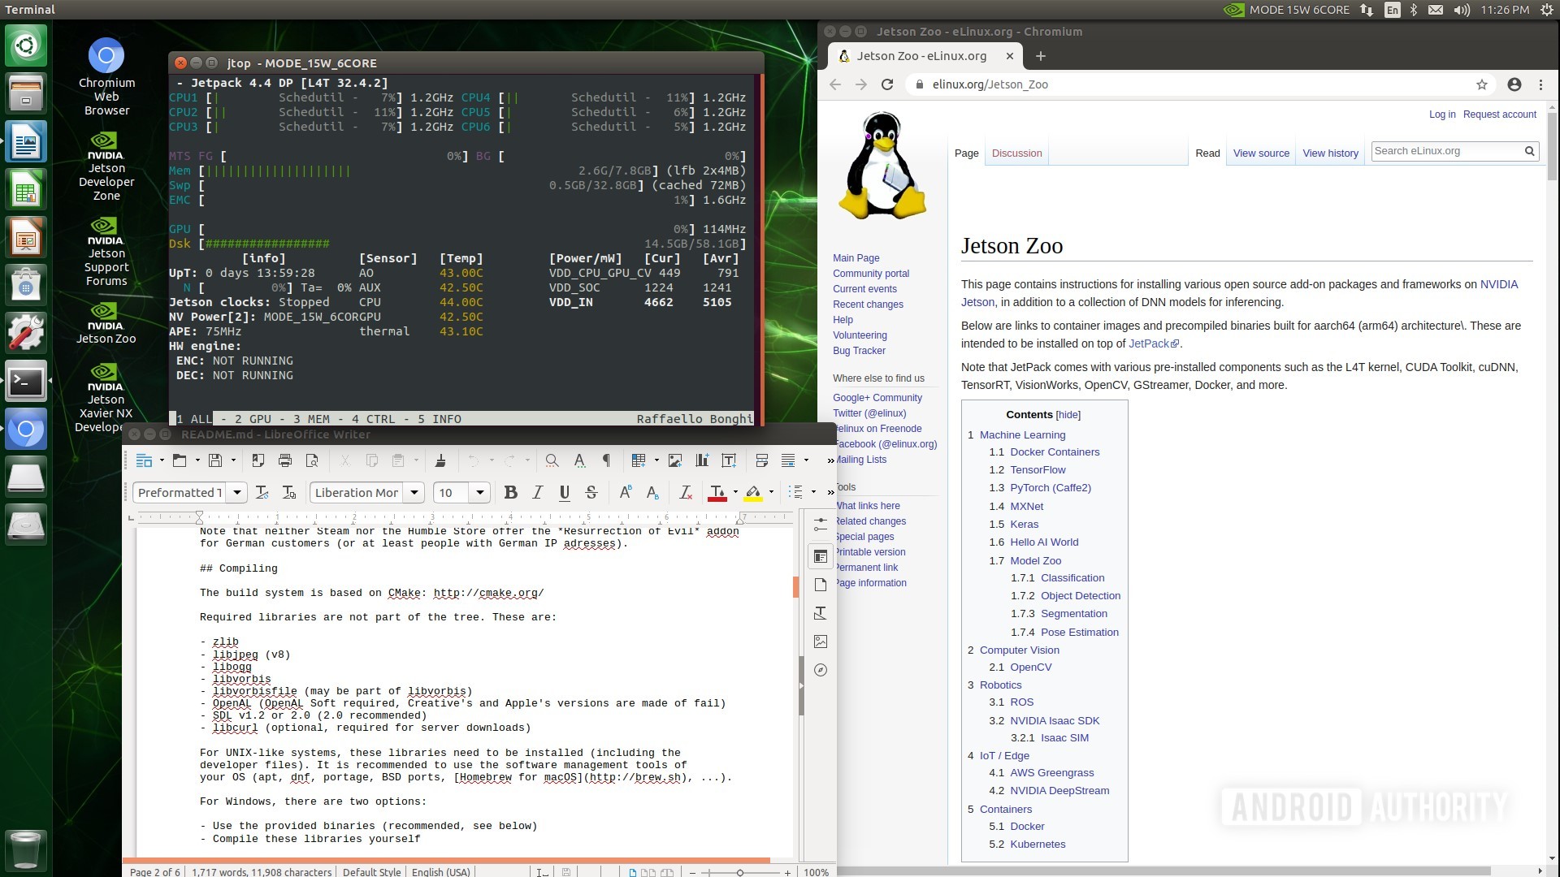
Task: Click the NVIDIA DeepStream contents link
Action: pos(1059,790)
